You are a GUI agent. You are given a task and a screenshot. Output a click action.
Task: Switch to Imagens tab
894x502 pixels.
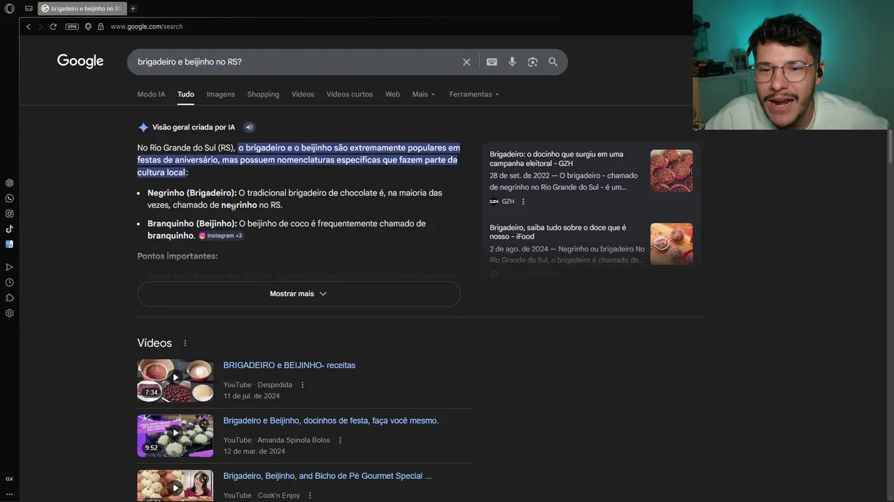point(221,94)
